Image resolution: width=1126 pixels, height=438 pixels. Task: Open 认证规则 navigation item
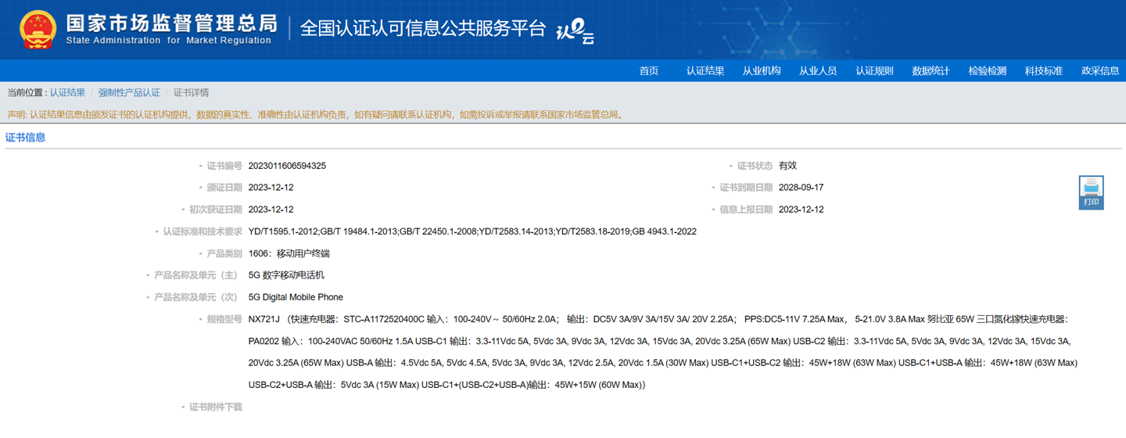(x=874, y=71)
